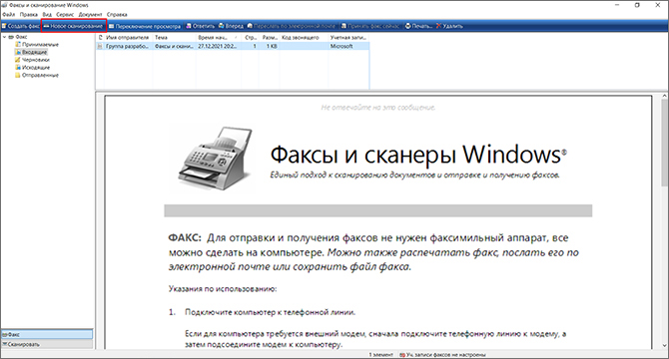Sort by Время нач... column header
This screenshot has height=359, width=669.
218,38
